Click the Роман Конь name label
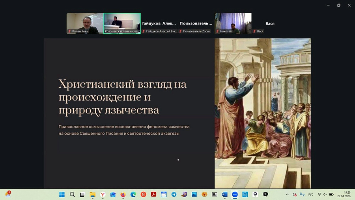This screenshot has width=355, height=200. pyautogui.click(x=80, y=31)
